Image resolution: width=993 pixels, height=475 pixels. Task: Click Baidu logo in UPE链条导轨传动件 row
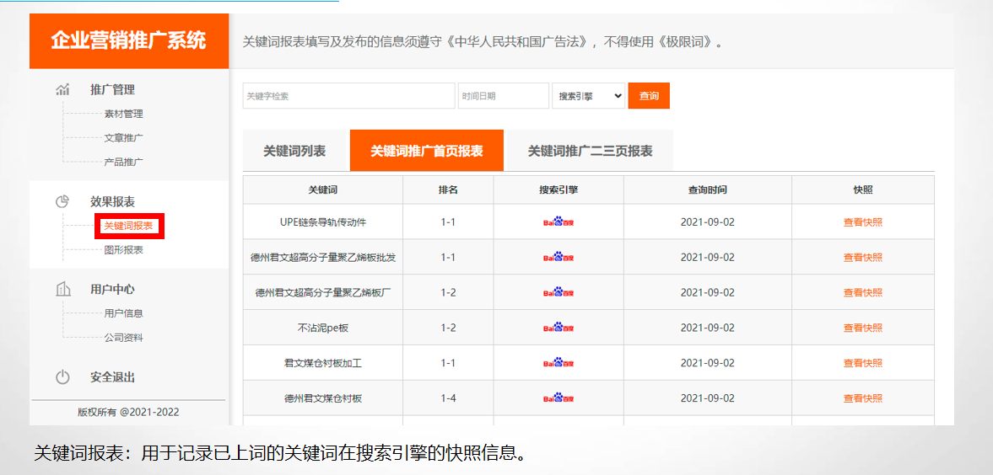pos(558,222)
